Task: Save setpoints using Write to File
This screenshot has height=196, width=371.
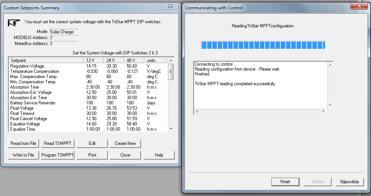Action: [23, 155]
